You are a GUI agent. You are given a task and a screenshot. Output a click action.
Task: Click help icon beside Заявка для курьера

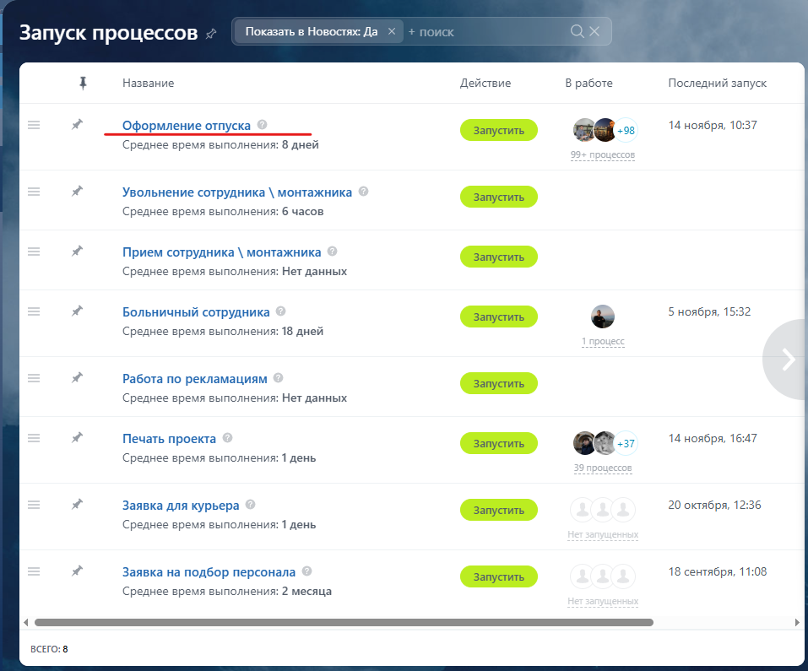[251, 505]
